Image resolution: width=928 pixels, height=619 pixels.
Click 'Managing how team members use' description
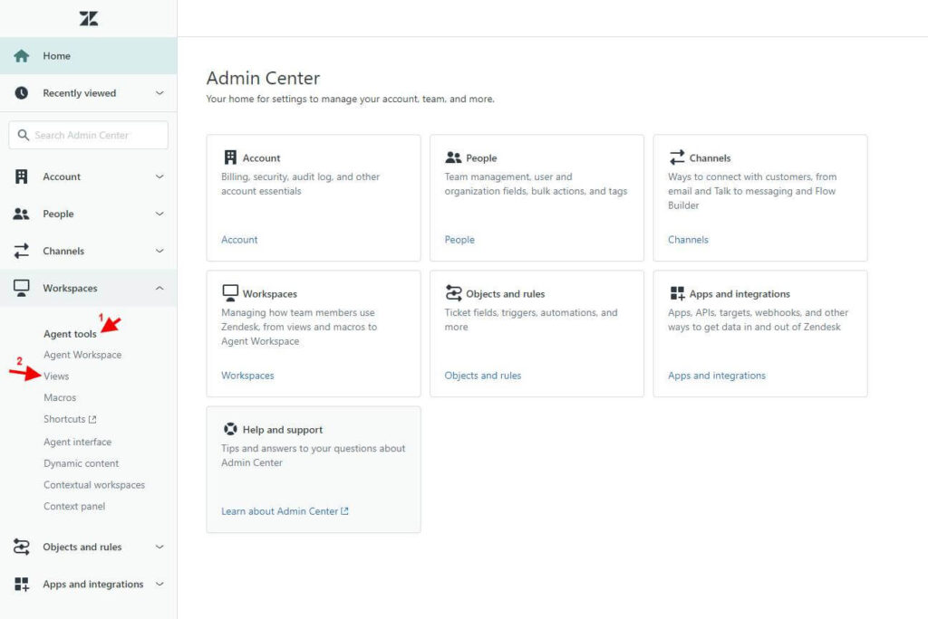(x=299, y=327)
